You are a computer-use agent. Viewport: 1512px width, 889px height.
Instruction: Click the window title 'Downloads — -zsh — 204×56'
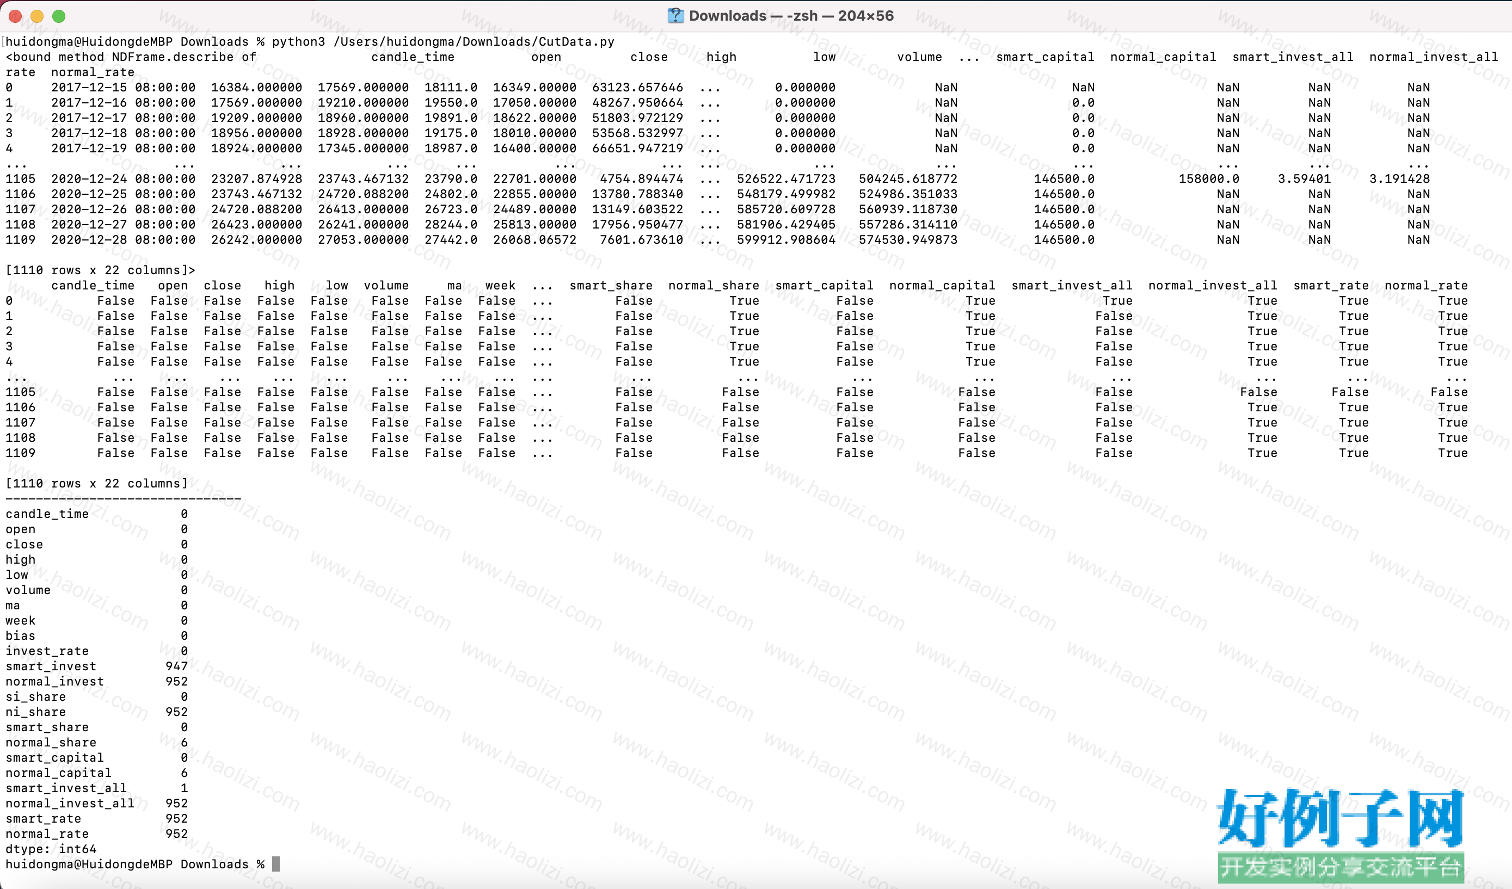[791, 16]
